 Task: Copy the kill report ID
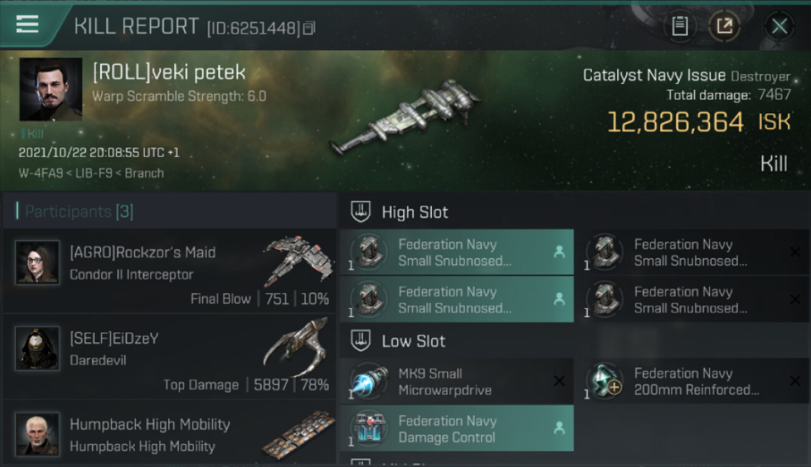coord(310,27)
